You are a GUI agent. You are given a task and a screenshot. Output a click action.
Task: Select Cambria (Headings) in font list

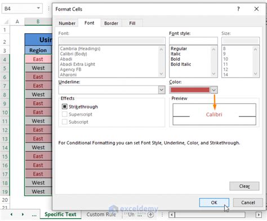[80, 49]
